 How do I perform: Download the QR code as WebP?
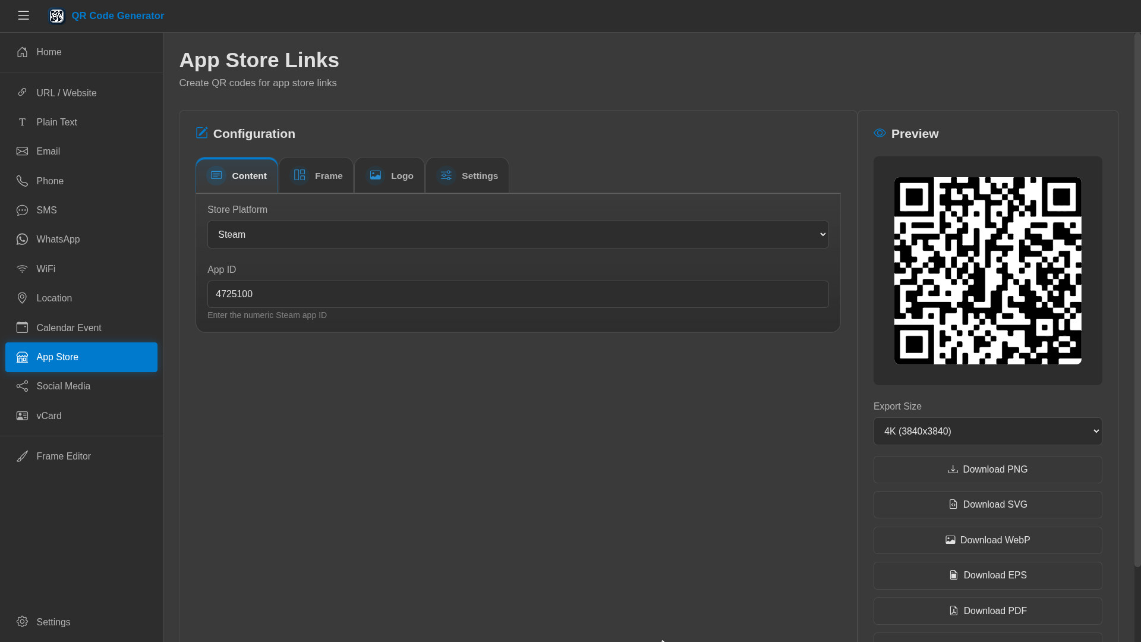[988, 540]
